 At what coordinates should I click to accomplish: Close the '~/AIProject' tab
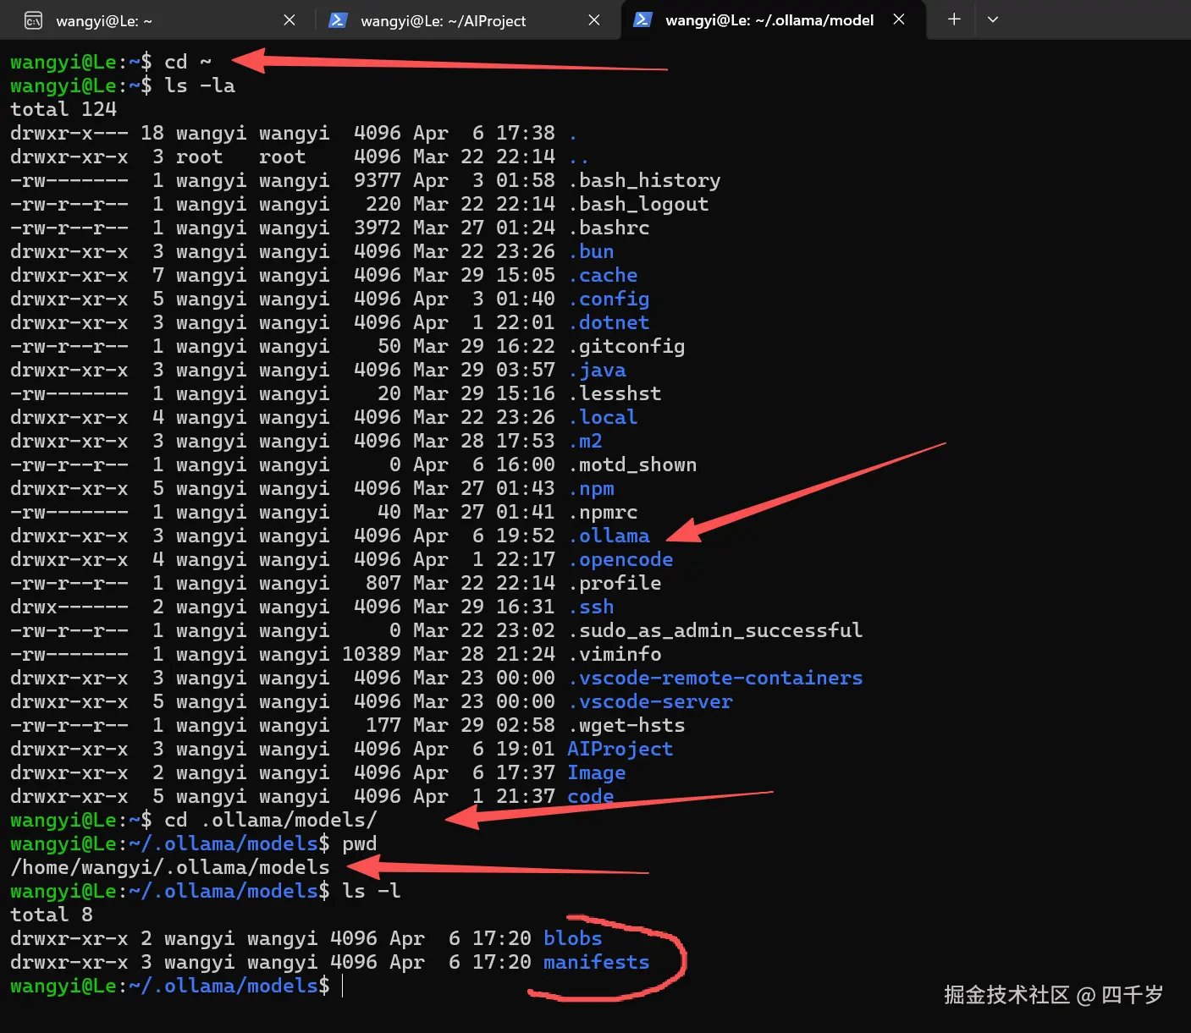click(x=594, y=20)
